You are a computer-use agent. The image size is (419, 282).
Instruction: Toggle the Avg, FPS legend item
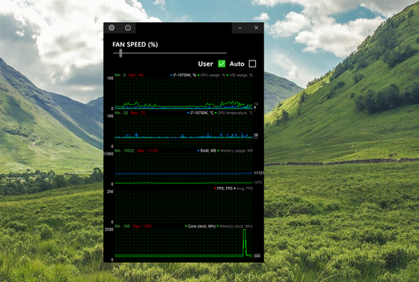click(x=243, y=189)
